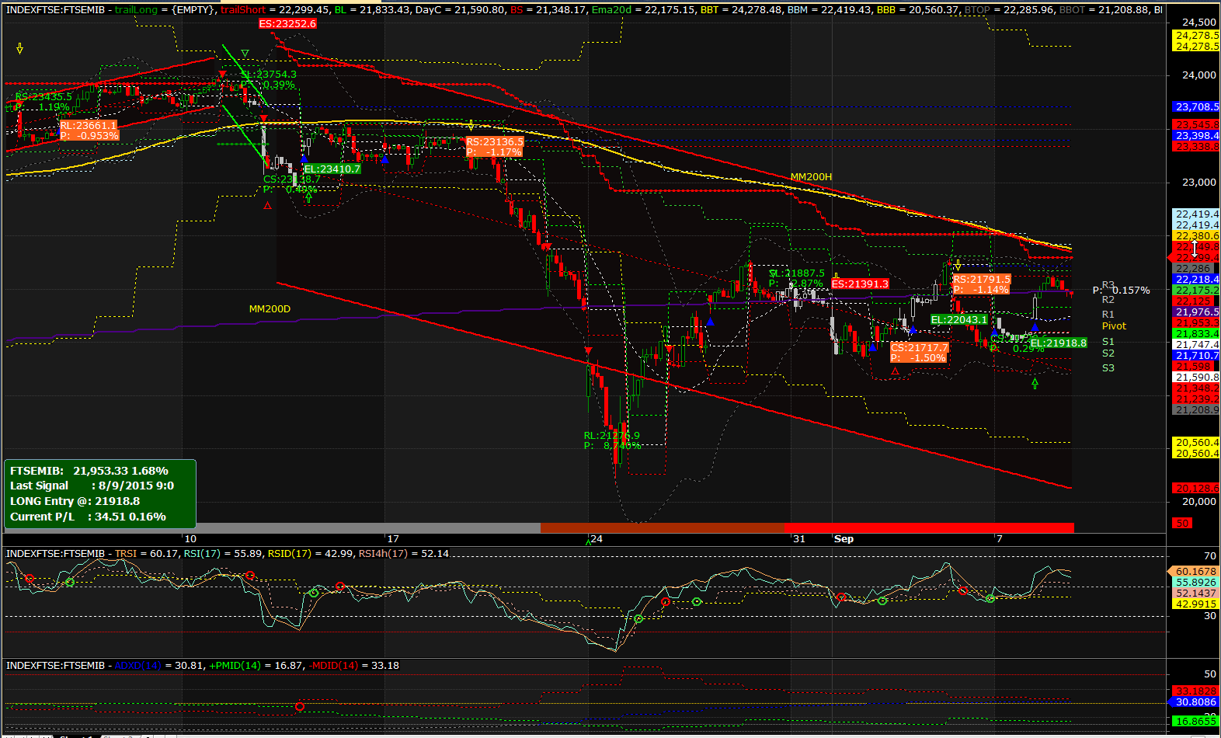
Task: Click the dark-red segment of bottom ribbon
Action: coord(662,528)
